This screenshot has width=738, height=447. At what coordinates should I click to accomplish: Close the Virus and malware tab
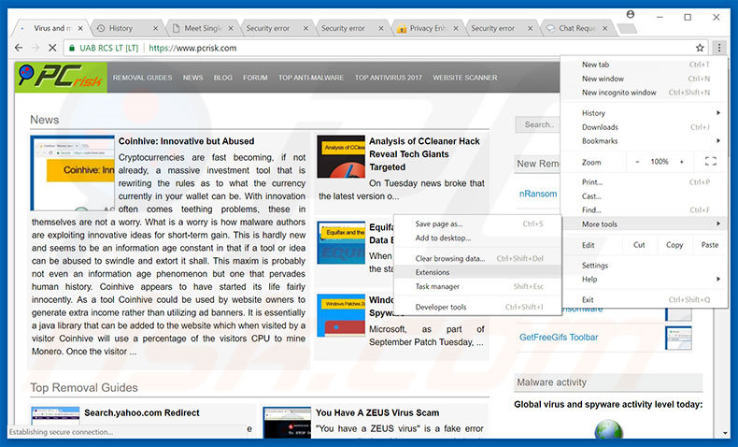[x=80, y=28]
